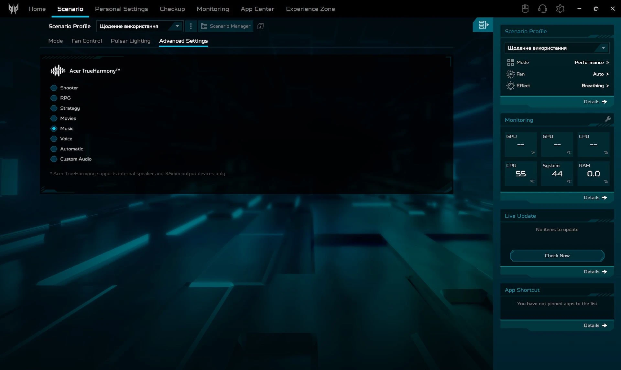Go to the Home tab

click(x=37, y=9)
